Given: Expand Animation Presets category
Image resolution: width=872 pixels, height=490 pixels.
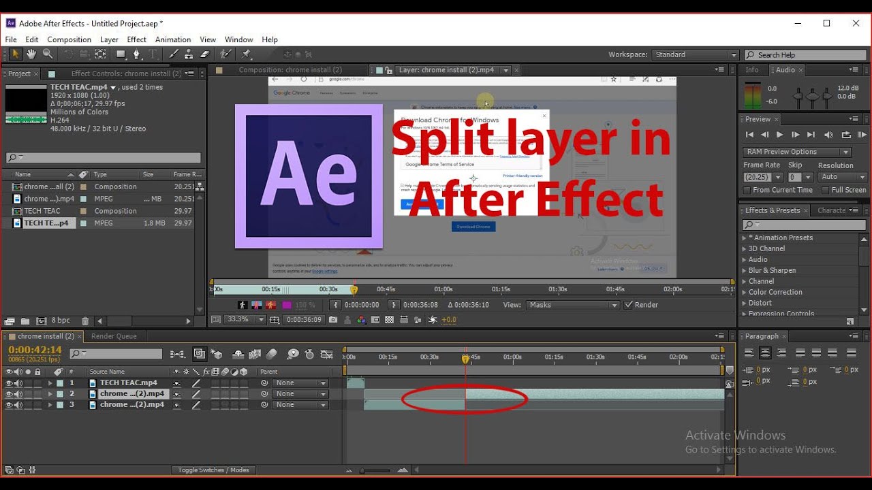Looking at the screenshot, I should pyautogui.click(x=744, y=238).
